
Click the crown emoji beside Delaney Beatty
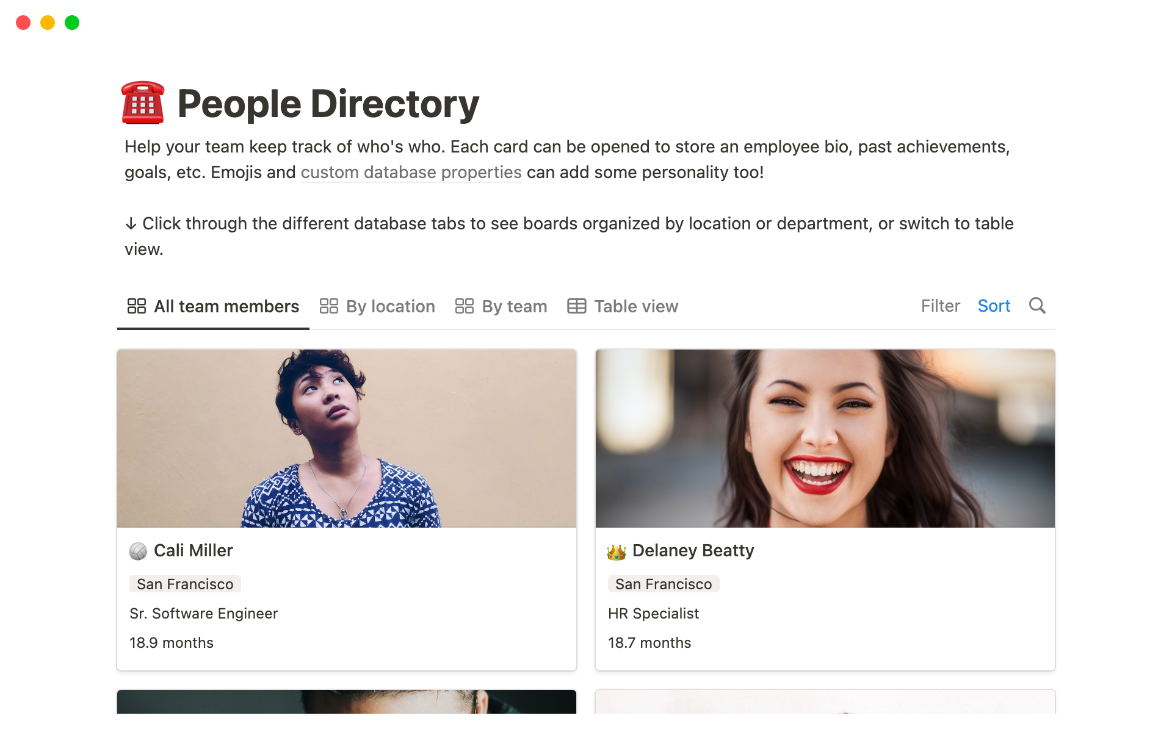tap(617, 551)
